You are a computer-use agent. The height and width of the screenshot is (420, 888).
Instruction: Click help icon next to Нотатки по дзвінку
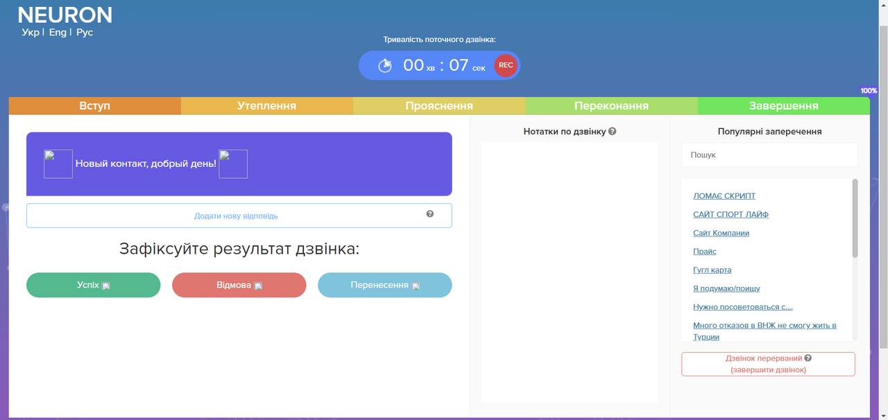click(x=612, y=131)
